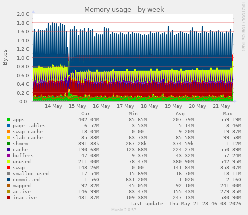Click the '17 May' x-axis label
Screen dimensions: 248x215
(125, 106)
